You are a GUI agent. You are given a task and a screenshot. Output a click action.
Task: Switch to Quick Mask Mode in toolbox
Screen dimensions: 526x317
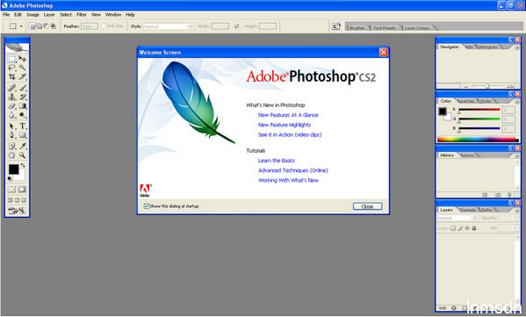click(22, 190)
